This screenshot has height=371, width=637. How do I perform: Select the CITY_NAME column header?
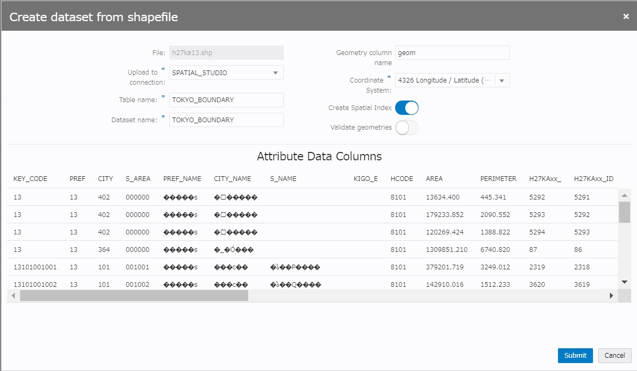point(232,179)
